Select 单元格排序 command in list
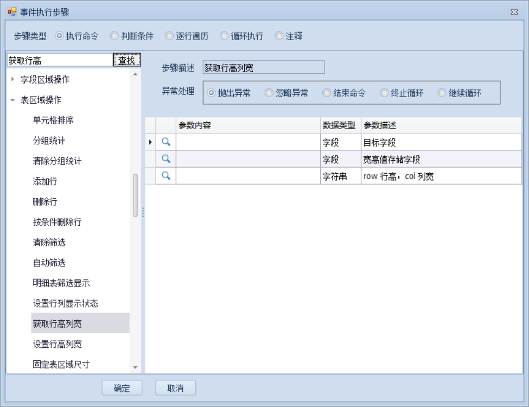The width and height of the screenshot is (529, 407). (x=53, y=120)
